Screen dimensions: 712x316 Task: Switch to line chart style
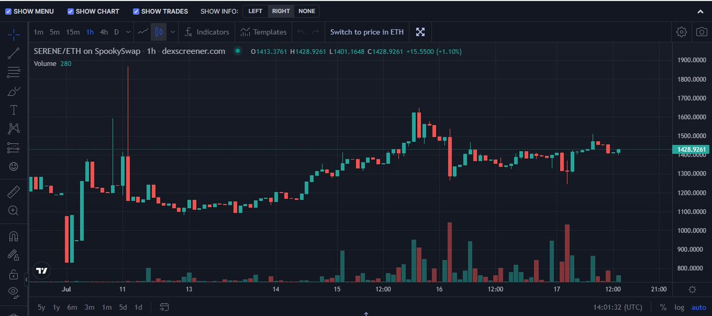(143, 32)
